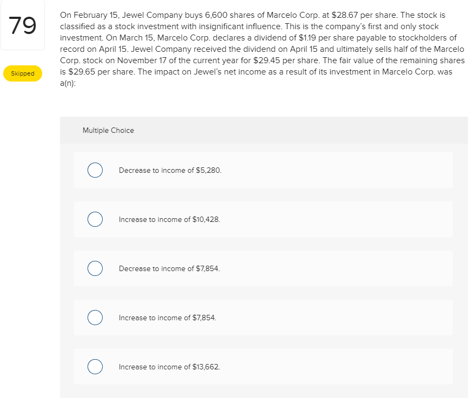Click the answer text "Increase to income of $13,662."
Image resolution: width=474 pixels, height=398 pixels.
tap(169, 367)
